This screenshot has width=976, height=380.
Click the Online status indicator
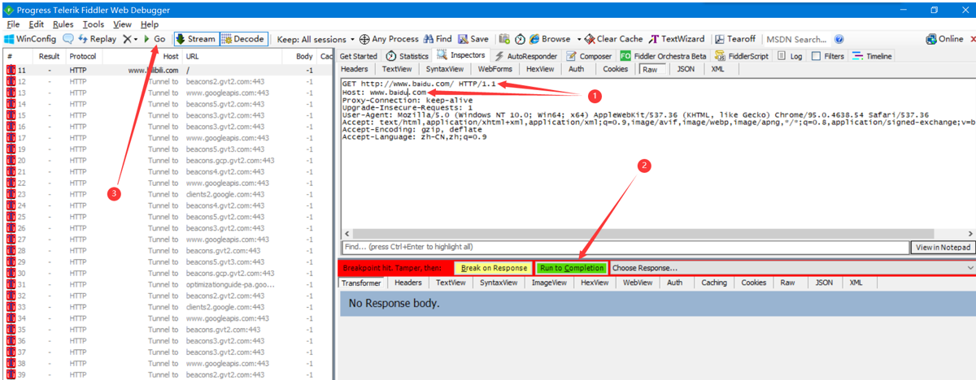click(x=944, y=39)
